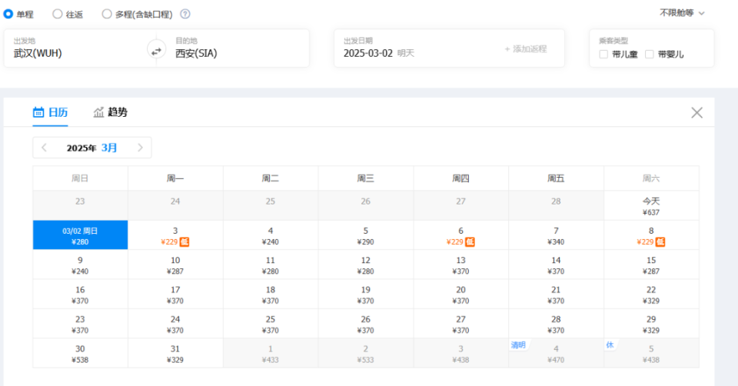The image size is (738, 386).
Task: Select March 22 at ¥329
Action: click(x=651, y=294)
